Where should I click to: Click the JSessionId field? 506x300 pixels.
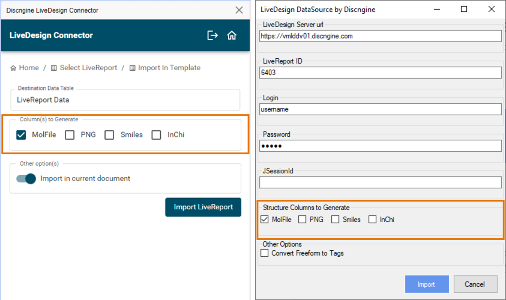click(380, 182)
